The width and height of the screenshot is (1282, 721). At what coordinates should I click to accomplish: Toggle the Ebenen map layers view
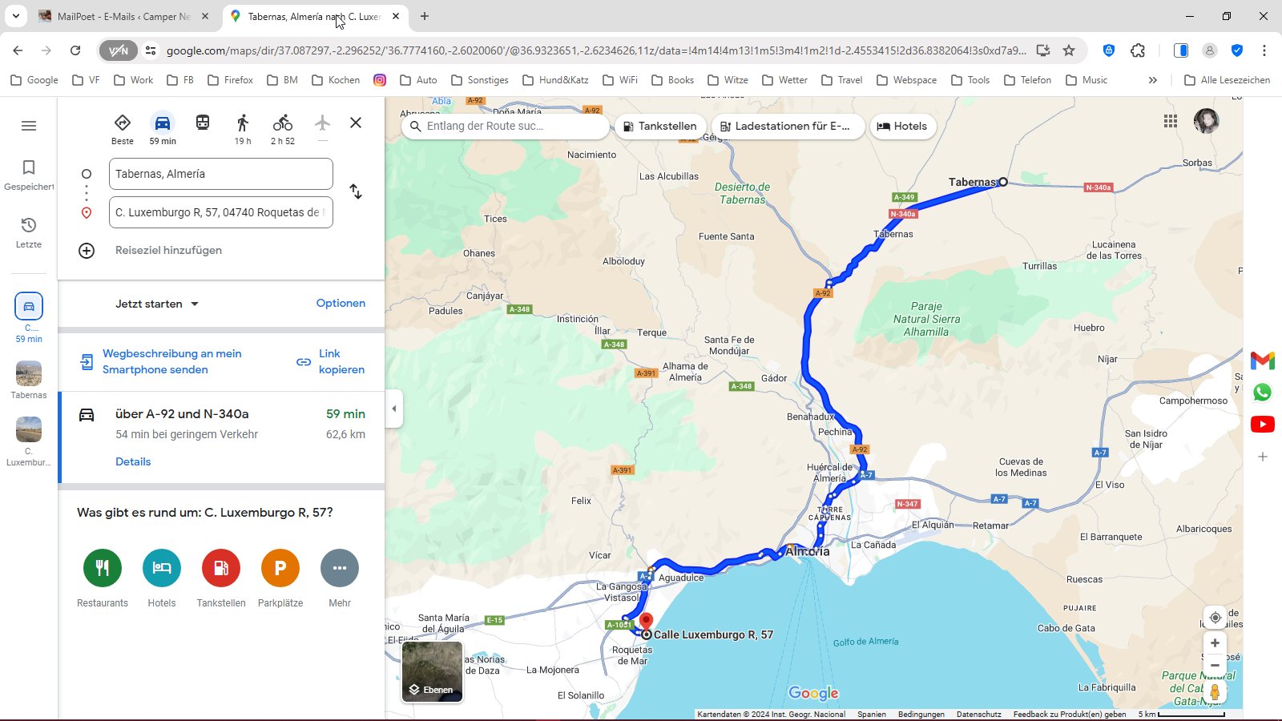coord(432,672)
